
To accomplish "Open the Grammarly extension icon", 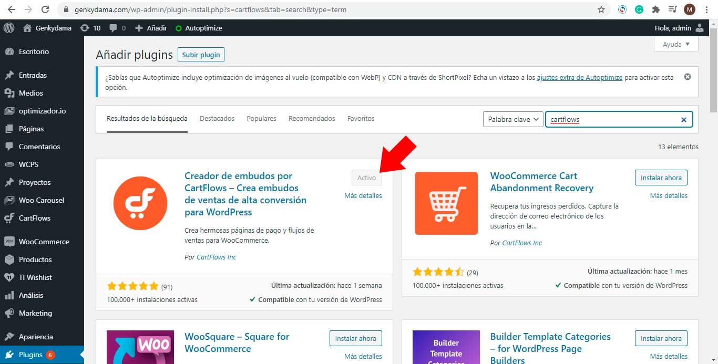I will (x=639, y=9).
